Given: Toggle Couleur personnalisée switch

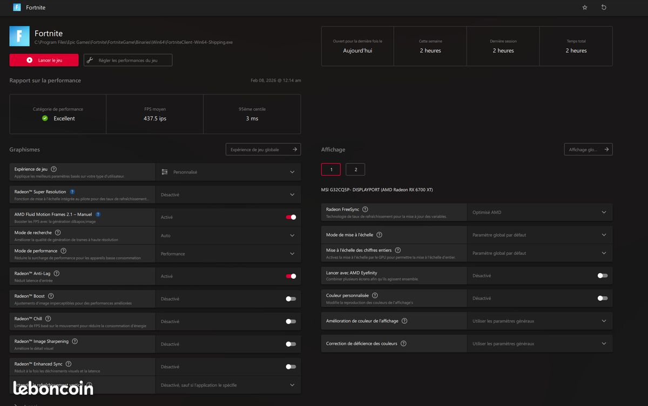Looking at the screenshot, I should coord(603,298).
